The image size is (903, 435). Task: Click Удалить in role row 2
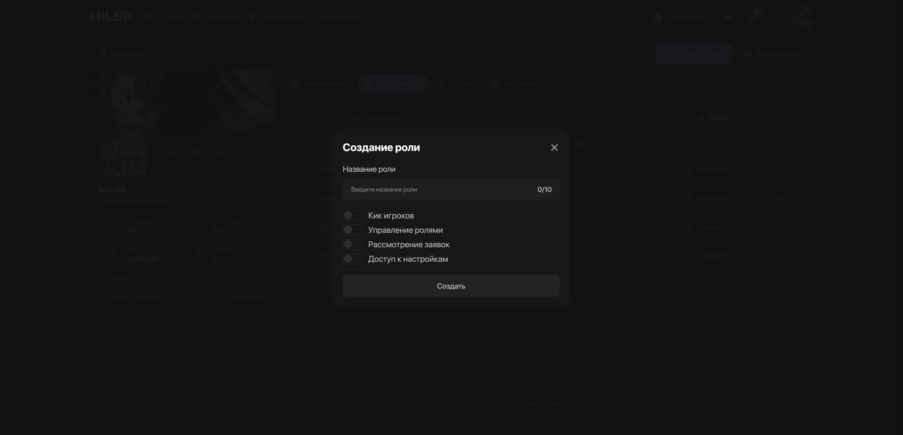(773, 198)
